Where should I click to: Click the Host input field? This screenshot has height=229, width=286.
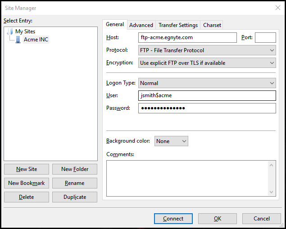tap(187, 38)
